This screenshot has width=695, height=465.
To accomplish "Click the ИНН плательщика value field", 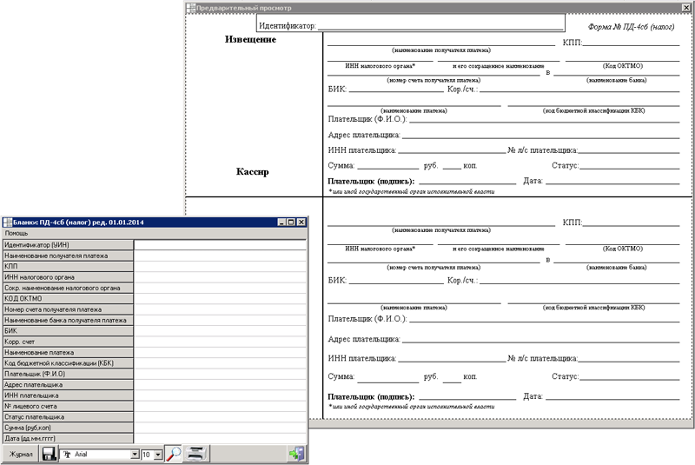I will [x=220, y=395].
